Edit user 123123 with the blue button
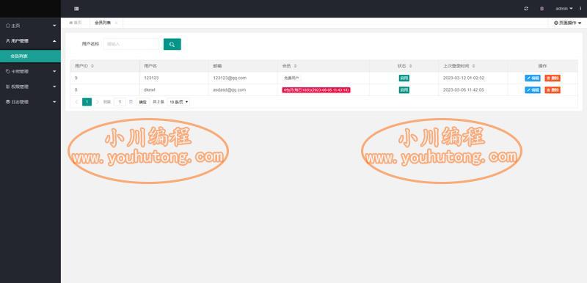This screenshot has height=283, width=587. pyautogui.click(x=533, y=78)
